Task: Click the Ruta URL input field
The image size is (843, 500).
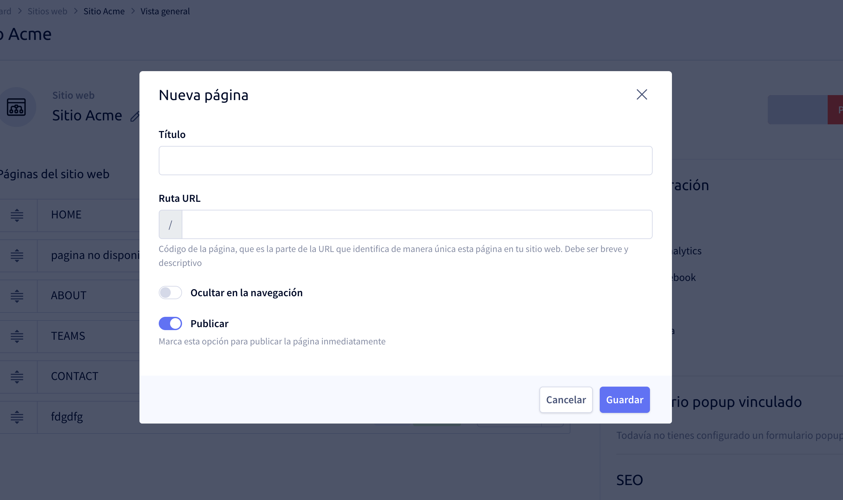Action: tap(417, 224)
